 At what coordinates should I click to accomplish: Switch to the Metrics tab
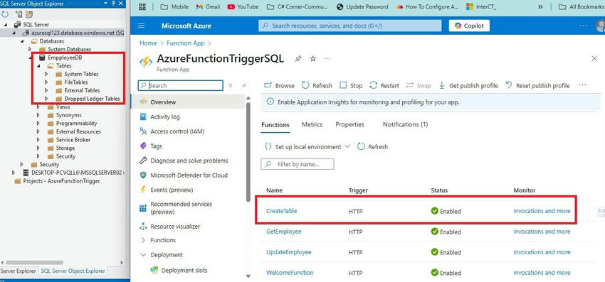pos(312,124)
